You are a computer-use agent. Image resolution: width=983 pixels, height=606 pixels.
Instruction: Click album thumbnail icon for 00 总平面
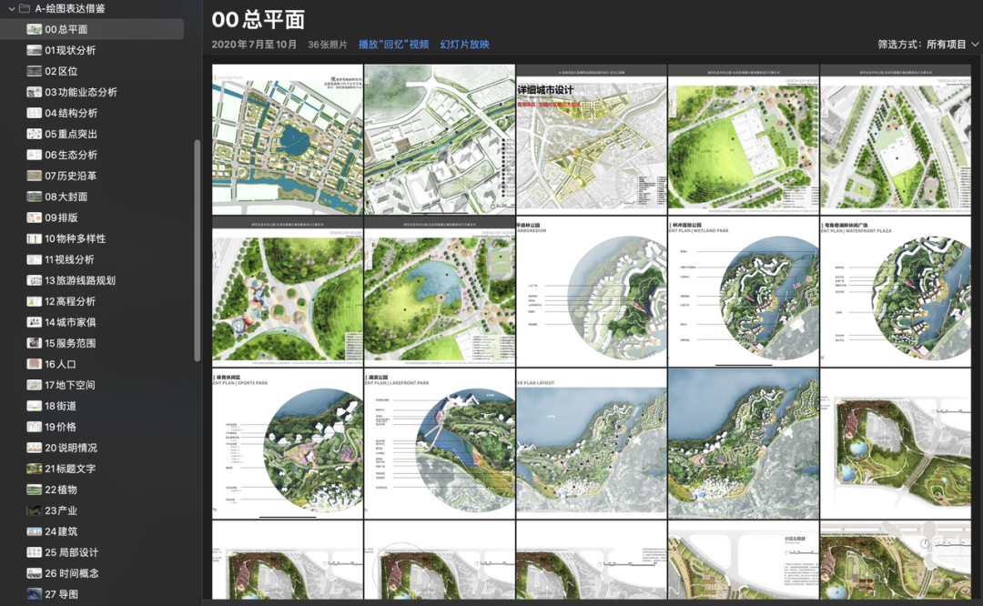(34, 29)
